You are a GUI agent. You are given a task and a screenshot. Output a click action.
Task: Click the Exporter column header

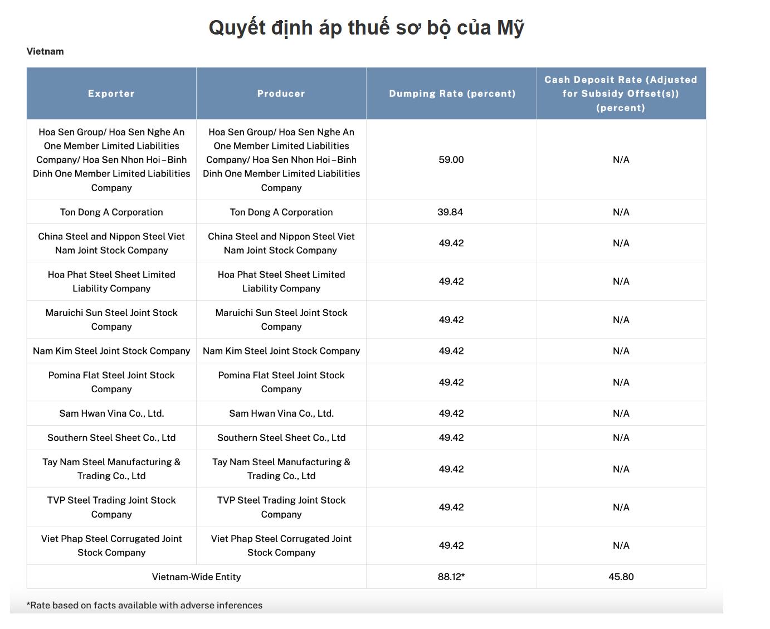pos(111,93)
